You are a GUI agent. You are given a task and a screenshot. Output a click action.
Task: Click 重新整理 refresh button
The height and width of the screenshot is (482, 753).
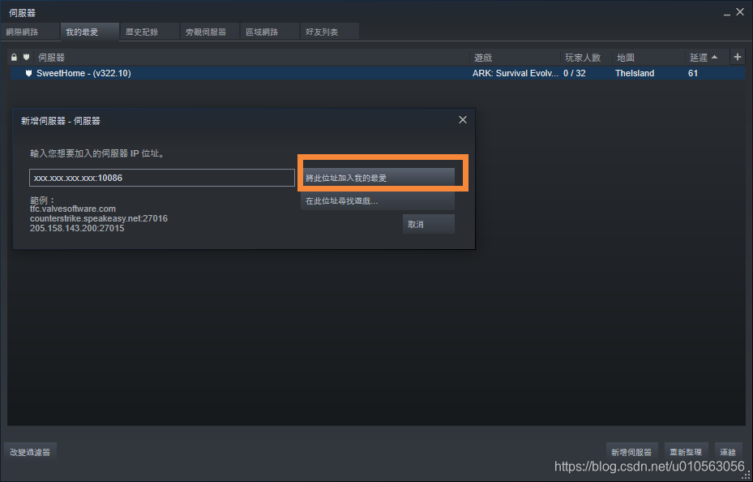(x=687, y=452)
